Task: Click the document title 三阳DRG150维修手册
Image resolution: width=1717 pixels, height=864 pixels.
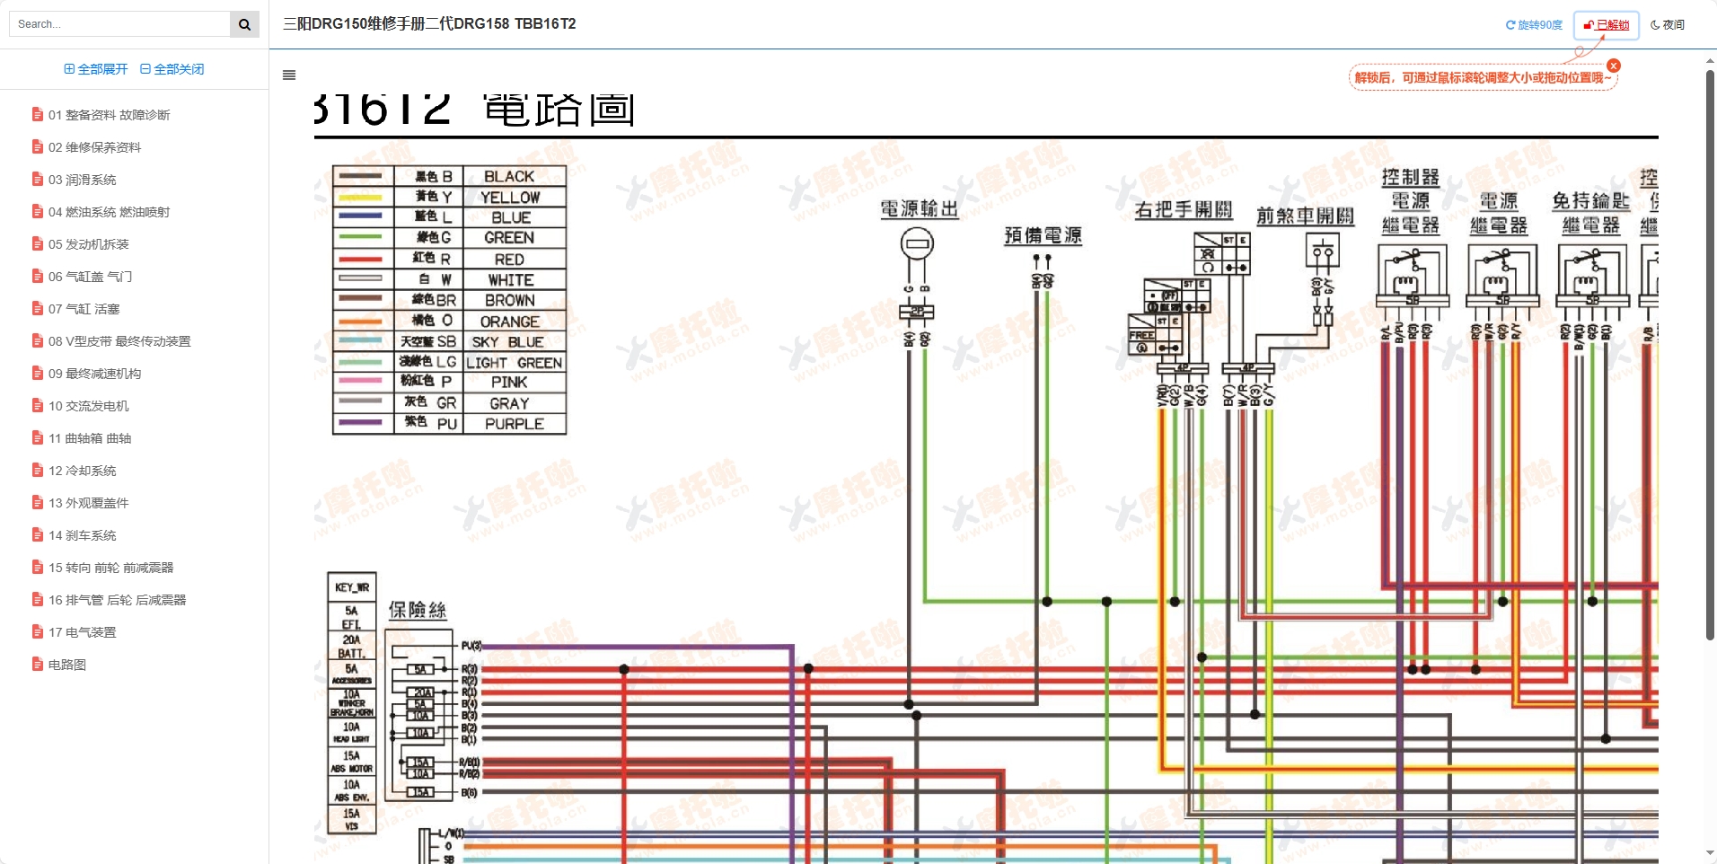Action: pos(429,23)
